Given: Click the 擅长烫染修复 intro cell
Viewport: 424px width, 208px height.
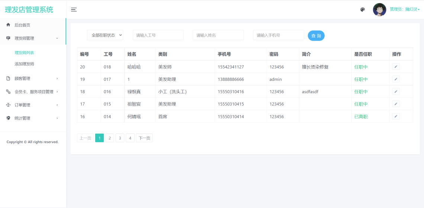Looking at the screenshot, I should (x=315, y=67).
